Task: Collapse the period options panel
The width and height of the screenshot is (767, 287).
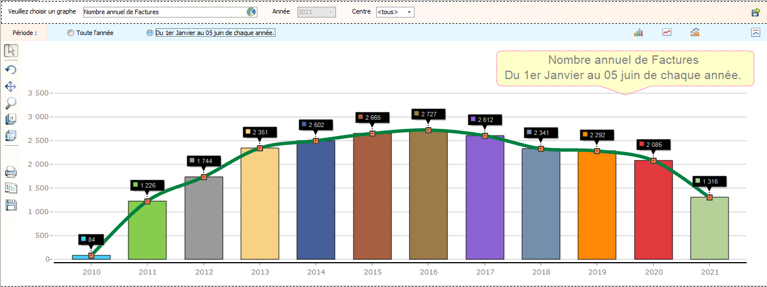Action: point(756,33)
